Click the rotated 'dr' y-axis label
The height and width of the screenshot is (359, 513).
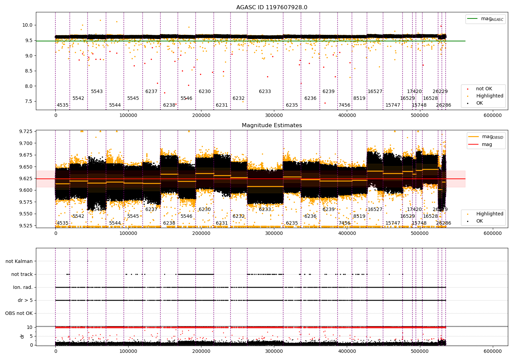coord(22,336)
